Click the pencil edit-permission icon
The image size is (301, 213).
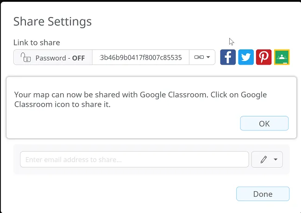coord(263,159)
